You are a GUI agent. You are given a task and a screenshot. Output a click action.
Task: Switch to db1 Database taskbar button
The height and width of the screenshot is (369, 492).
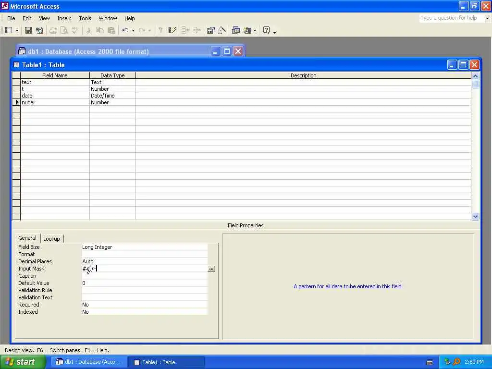point(89,362)
